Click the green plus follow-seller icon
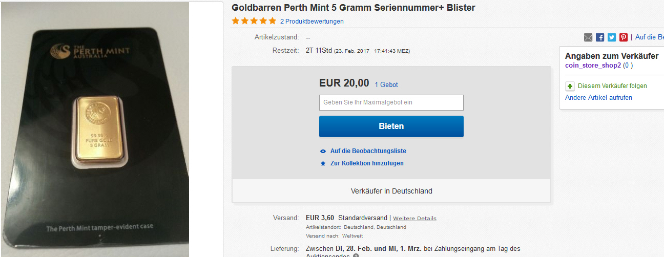Image resolution: width=664 pixels, height=257 pixels. click(x=570, y=86)
